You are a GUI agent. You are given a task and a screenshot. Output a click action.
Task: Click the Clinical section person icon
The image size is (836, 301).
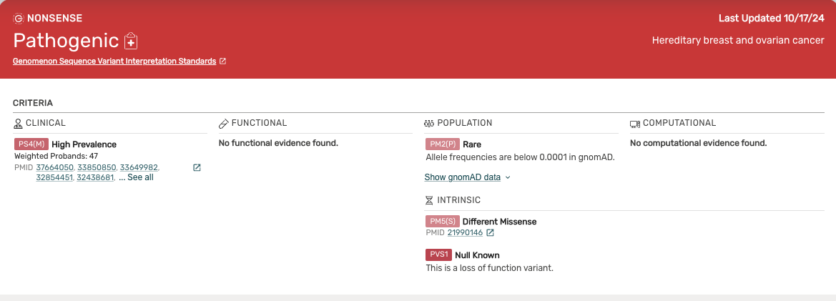(x=18, y=124)
